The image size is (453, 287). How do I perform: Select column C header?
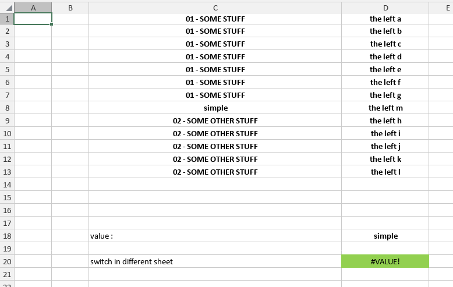click(x=215, y=8)
